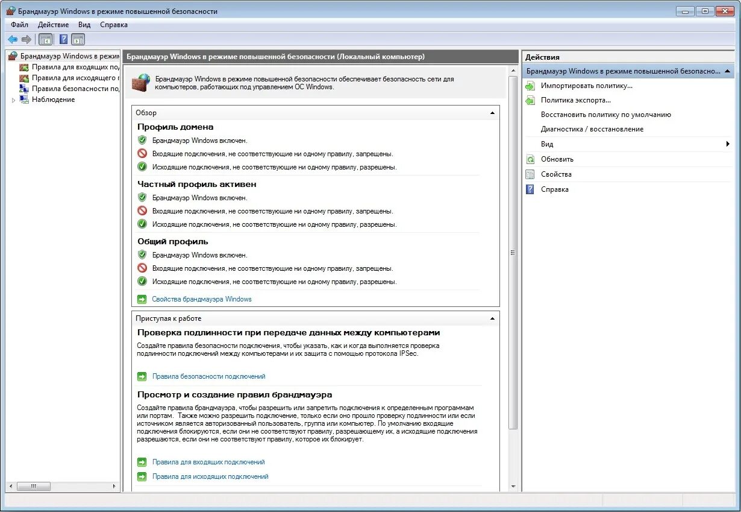Screen dimensions: 741x512
Task: Collapse the Приступая к работе section
Action: (x=492, y=318)
